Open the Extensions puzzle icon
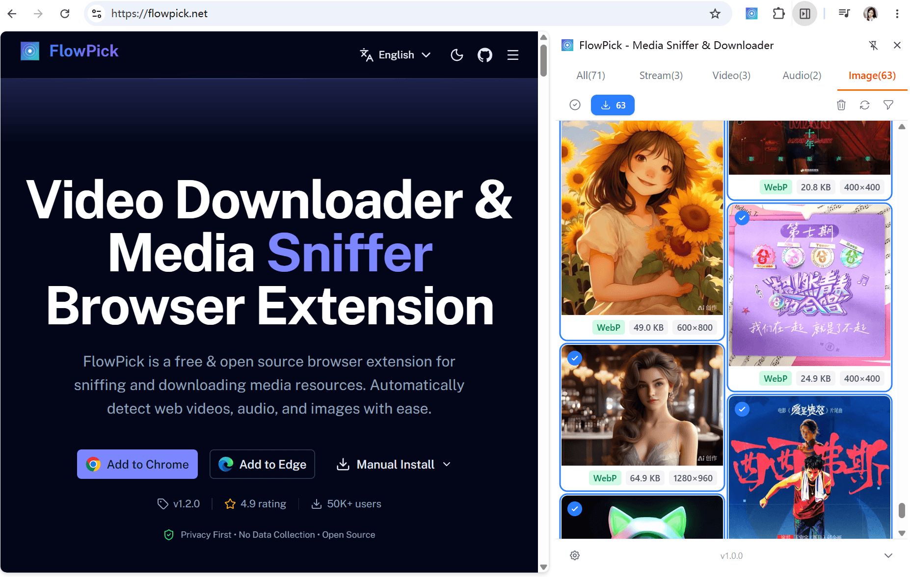The width and height of the screenshot is (910, 577). [778, 14]
